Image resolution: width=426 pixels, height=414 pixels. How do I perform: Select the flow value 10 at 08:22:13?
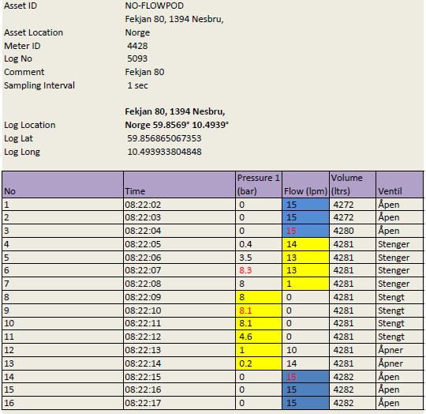coord(305,350)
